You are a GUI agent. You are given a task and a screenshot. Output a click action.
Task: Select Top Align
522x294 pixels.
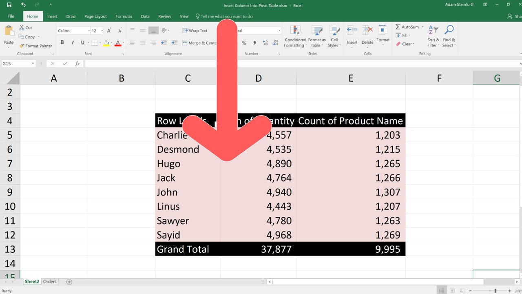click(x=132, y=30)
